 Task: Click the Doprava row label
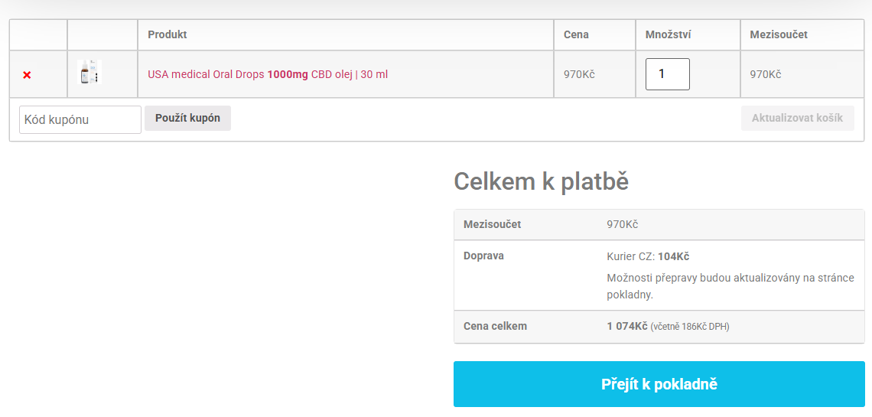(x=483, y=256)
